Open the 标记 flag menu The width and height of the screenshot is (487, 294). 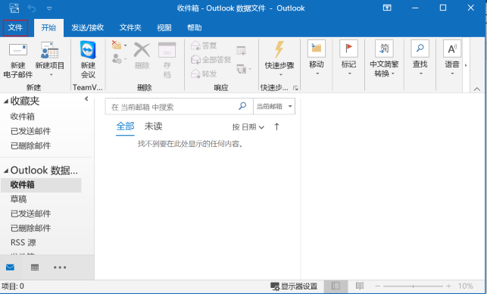[x=348, y=58]
